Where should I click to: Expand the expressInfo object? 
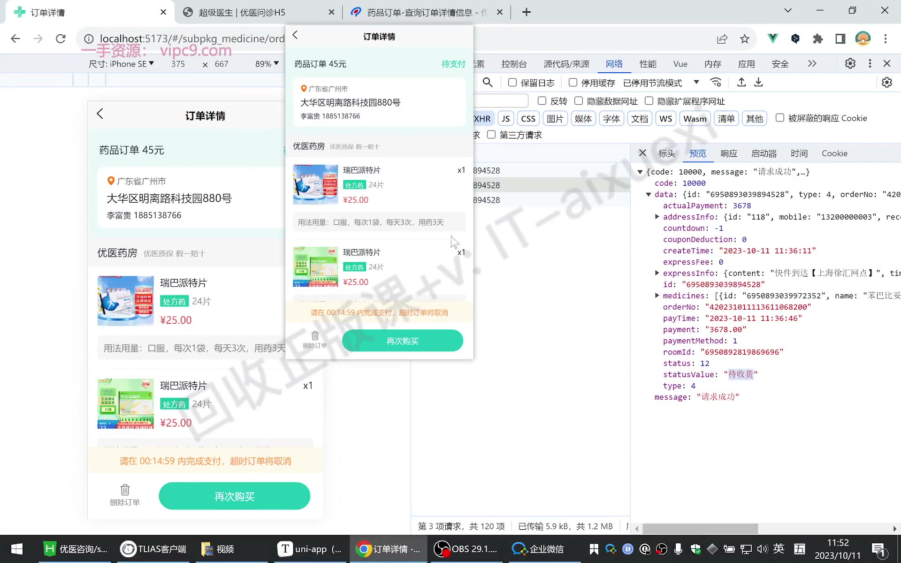657,273
